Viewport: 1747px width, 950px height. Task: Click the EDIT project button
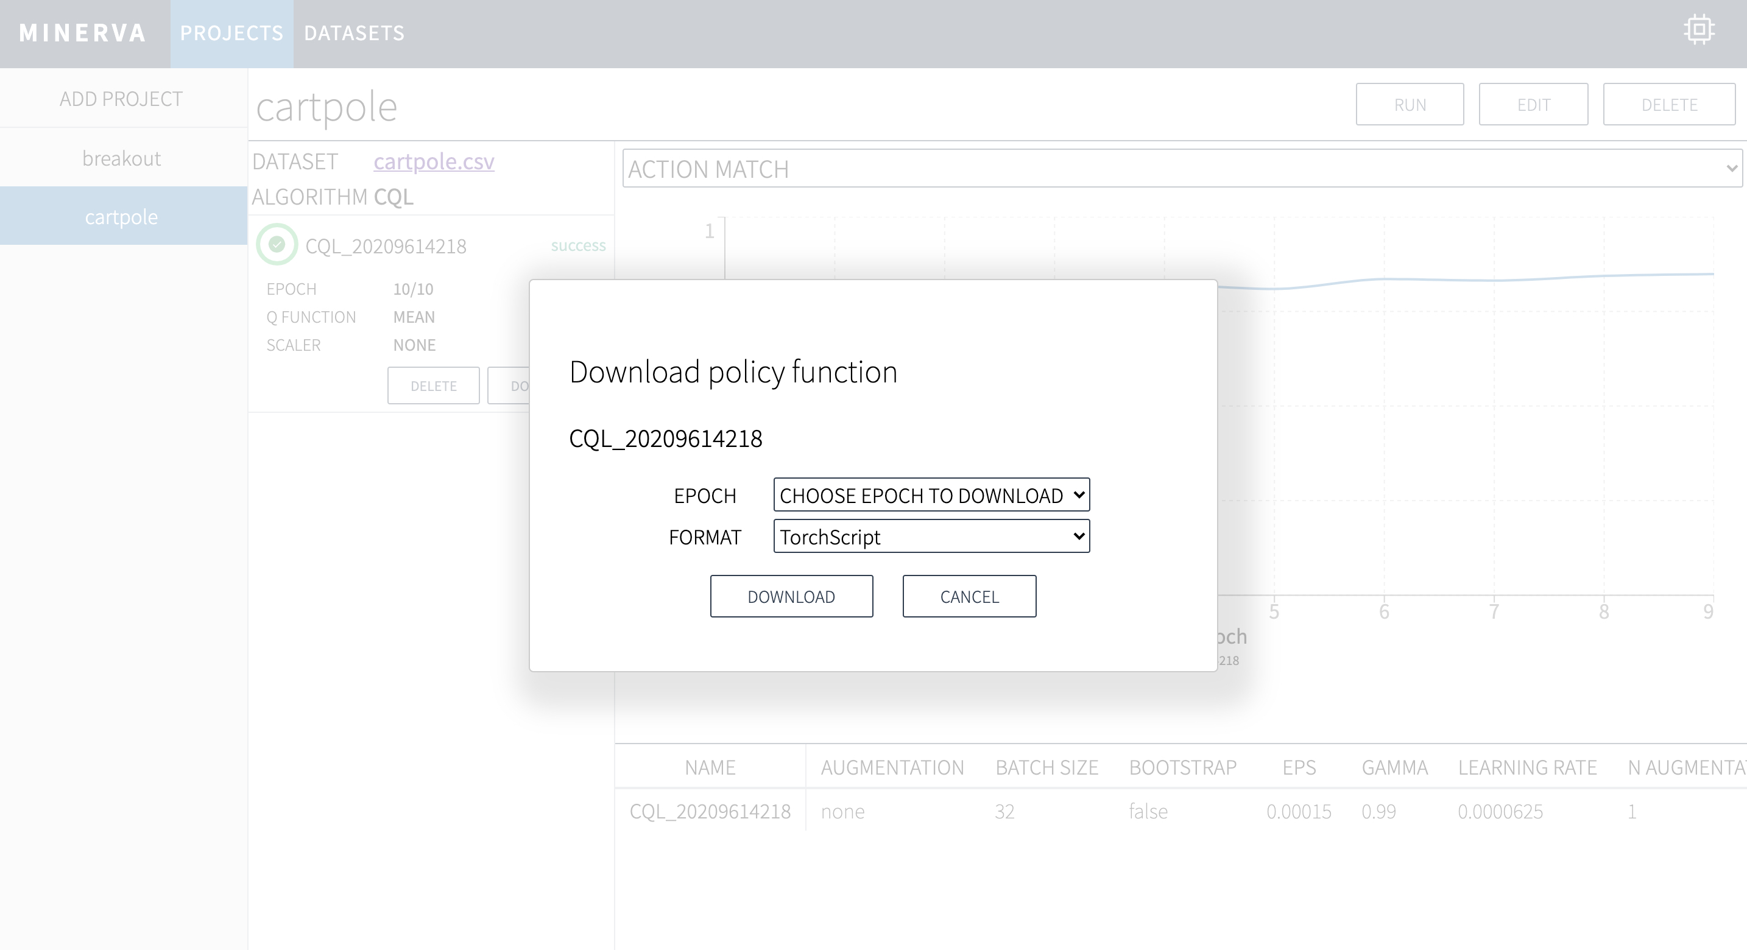[x=1533, y=104]
